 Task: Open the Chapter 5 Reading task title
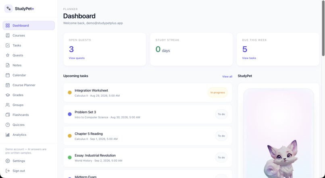click(x=88, y=134)
